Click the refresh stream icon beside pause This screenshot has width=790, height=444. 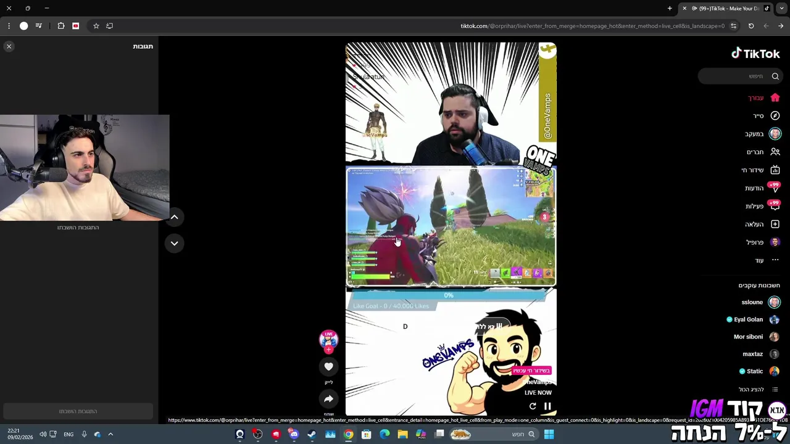(x=533, y=406)
